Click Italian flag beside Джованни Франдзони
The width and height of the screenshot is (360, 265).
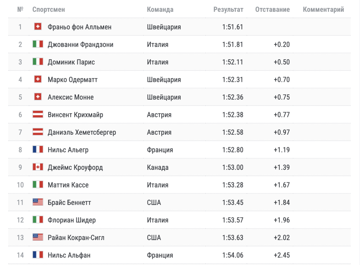(38, 44)
